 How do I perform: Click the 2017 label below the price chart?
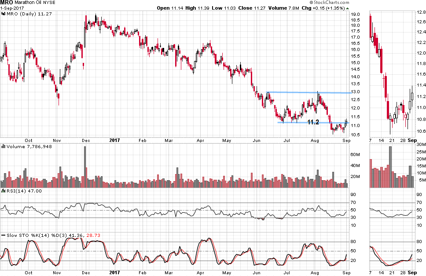(114, 140)
